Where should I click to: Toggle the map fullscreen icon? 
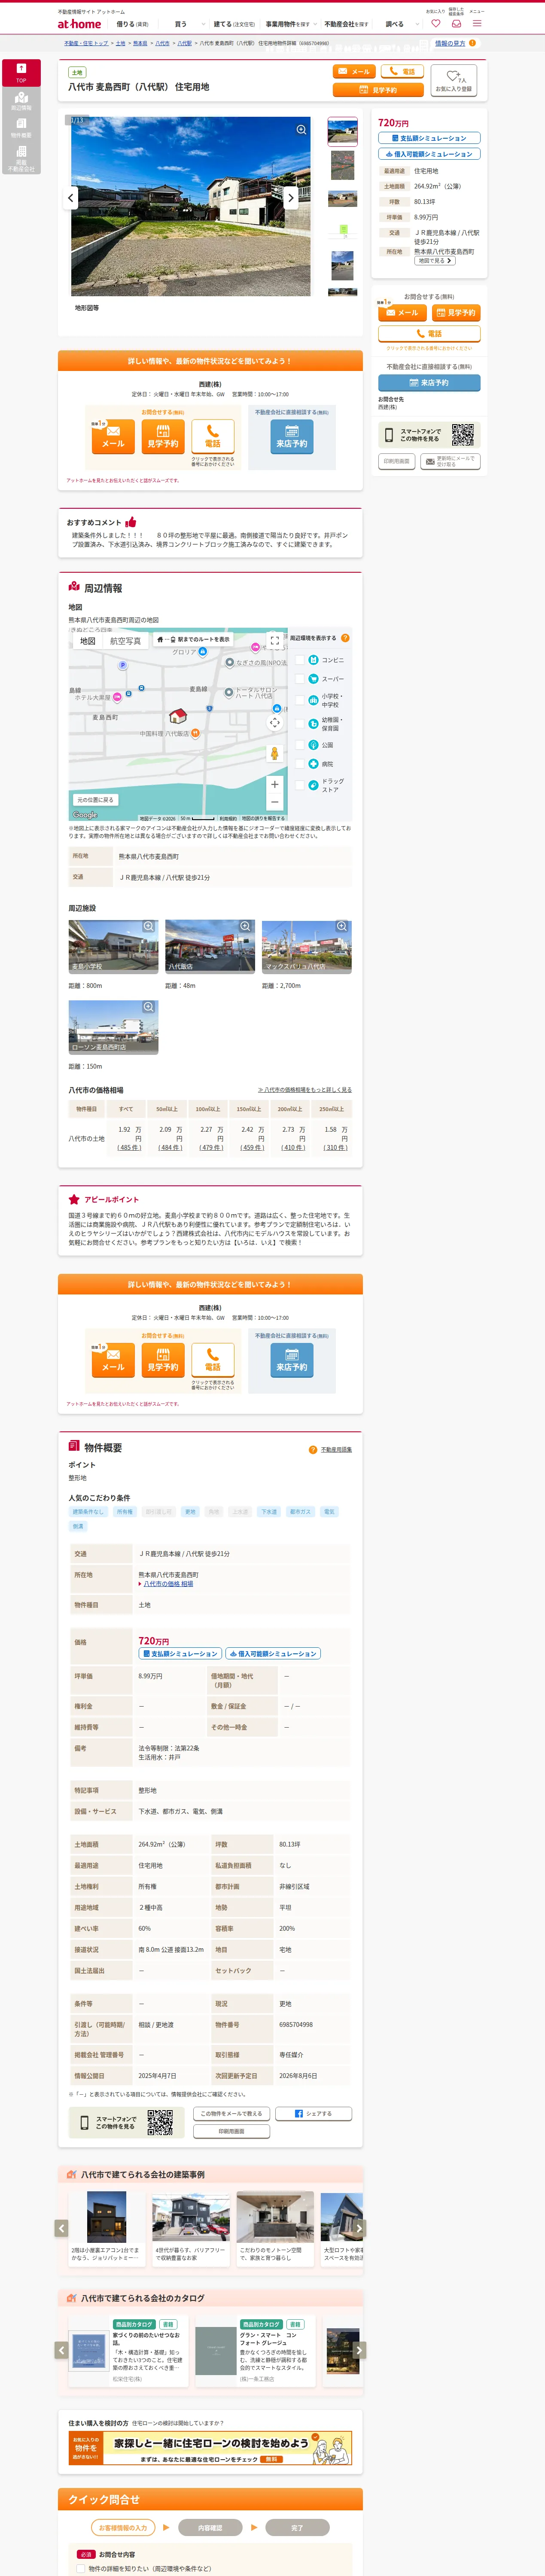point(275,641)
